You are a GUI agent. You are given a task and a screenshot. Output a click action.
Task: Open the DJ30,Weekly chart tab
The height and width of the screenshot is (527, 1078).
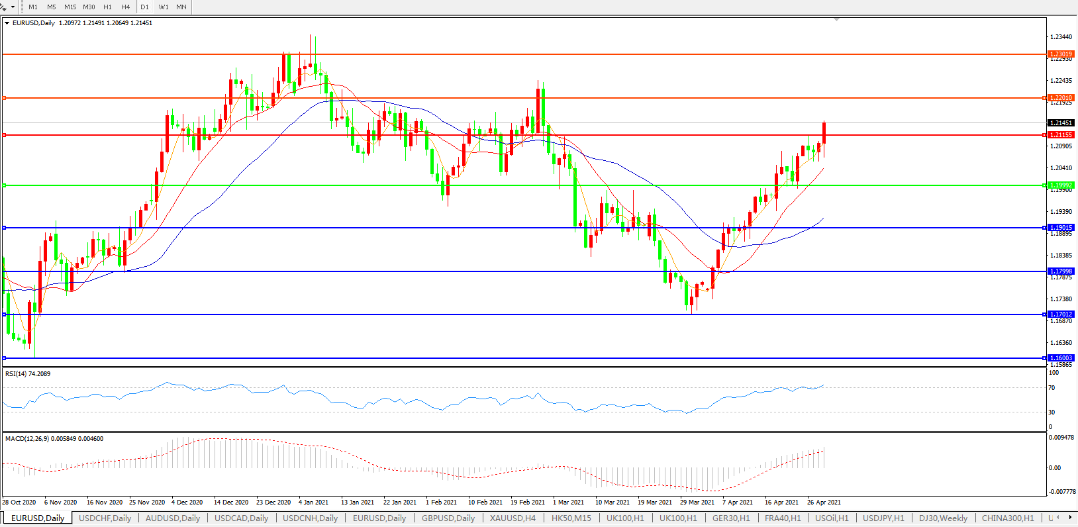coord(943,518)
